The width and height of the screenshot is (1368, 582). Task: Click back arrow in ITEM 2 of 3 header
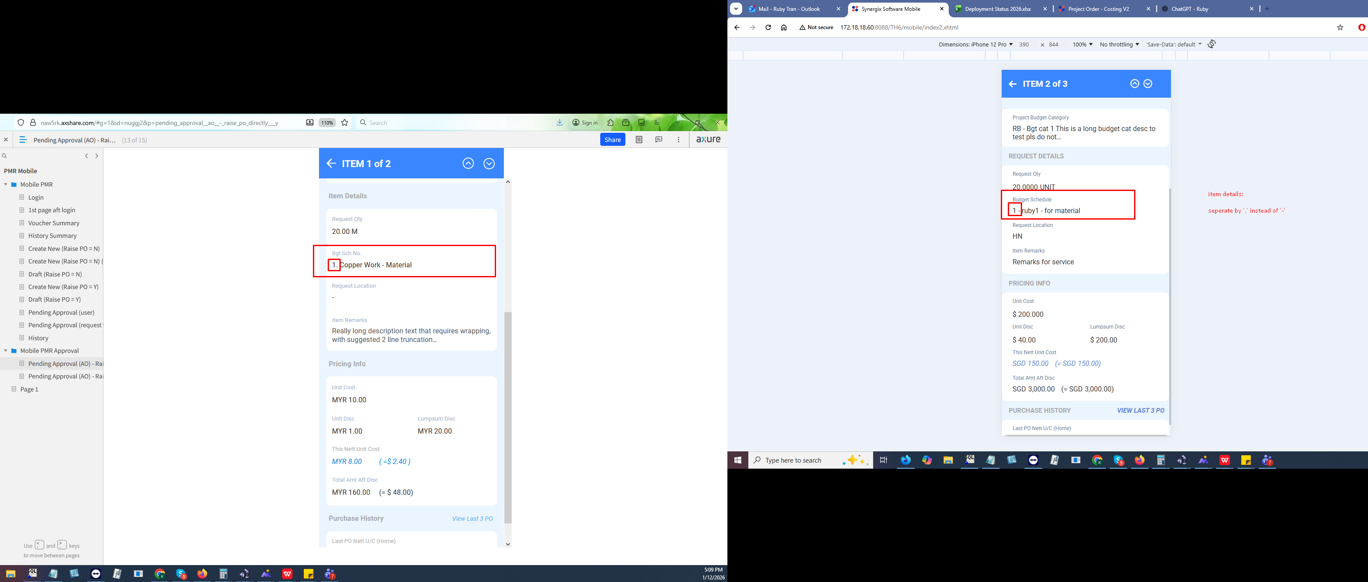1013,84
